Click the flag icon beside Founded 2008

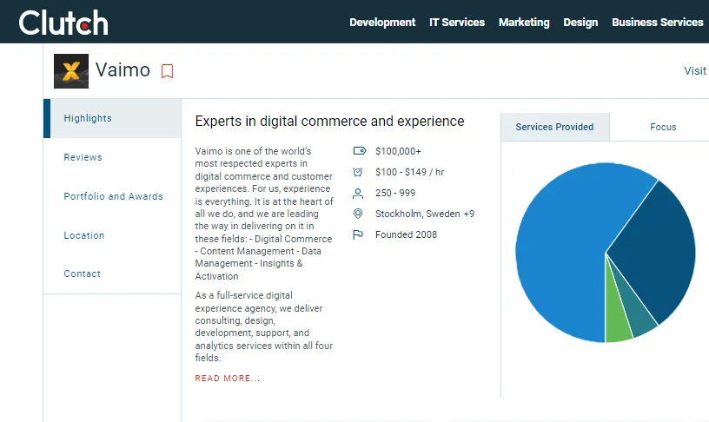pyautogui.click(x=358, y=234)
